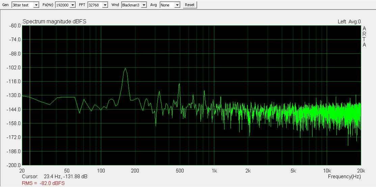
Task: Click the 2k frequency axis label
Action: (x=248, y=171)
